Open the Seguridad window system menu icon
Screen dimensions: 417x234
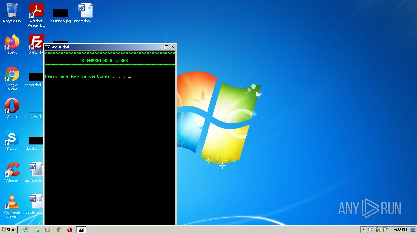[47, 47]
